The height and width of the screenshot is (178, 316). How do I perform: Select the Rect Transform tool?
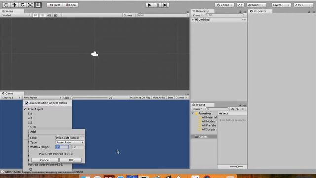click(x=38, y=5)
